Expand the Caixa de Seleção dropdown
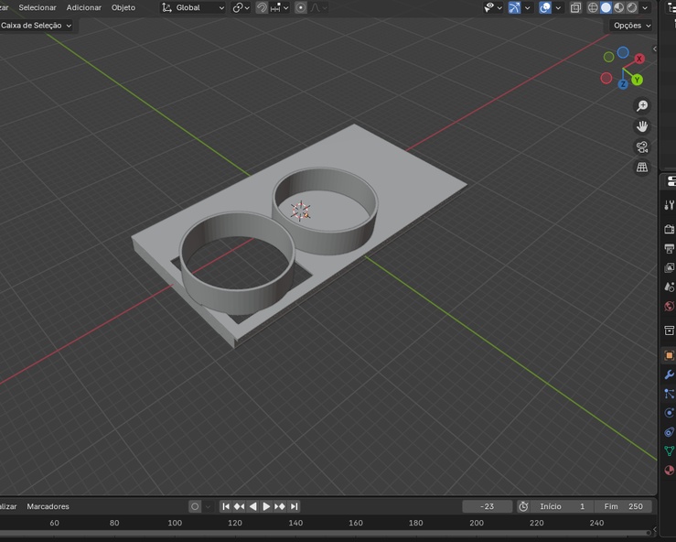Viewport: 676px width, 542px height. click(37, 26)
